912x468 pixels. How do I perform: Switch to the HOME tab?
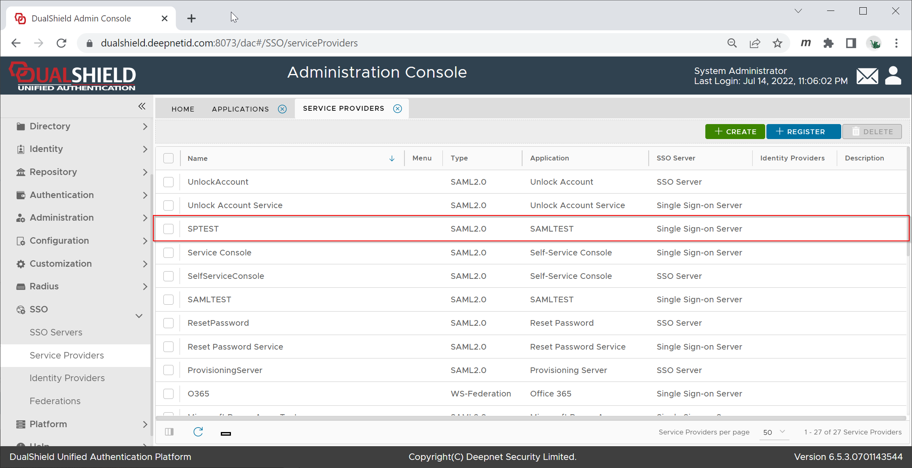[x=183, y=109]
